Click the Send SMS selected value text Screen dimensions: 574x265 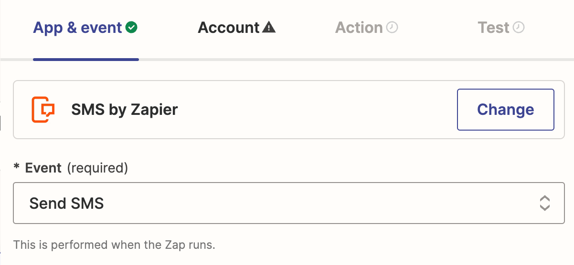(x=66, y=204)
